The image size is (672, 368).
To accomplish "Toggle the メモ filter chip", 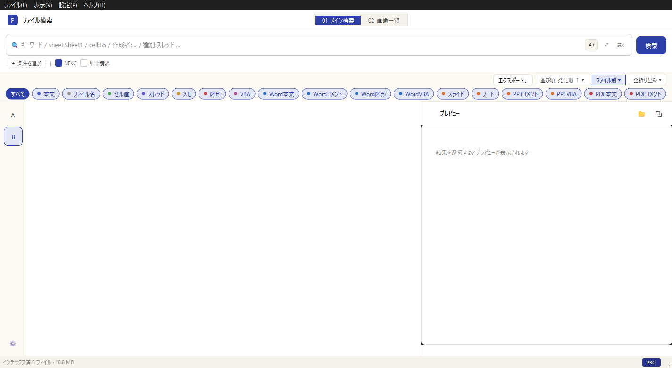I will tap(184, 94).
